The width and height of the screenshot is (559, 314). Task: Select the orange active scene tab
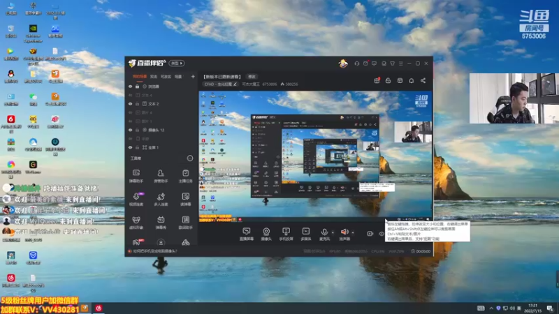(139, 77)
